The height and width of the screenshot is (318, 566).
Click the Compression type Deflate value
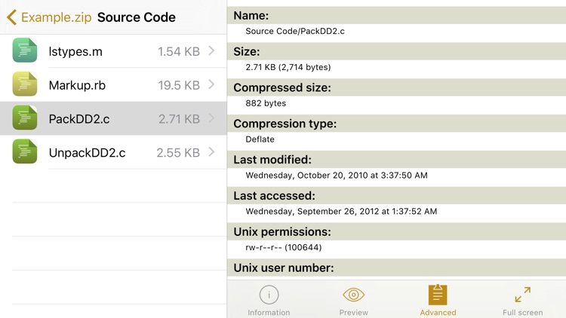coord(260,139)
